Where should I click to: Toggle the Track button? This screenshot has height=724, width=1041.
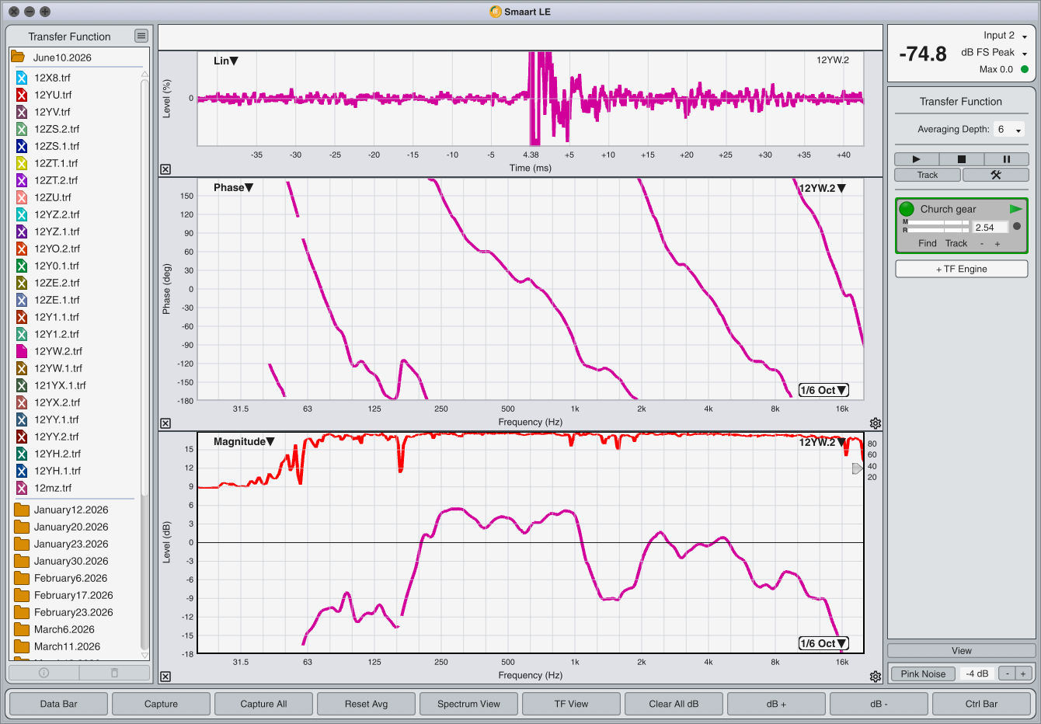[928, 175]
